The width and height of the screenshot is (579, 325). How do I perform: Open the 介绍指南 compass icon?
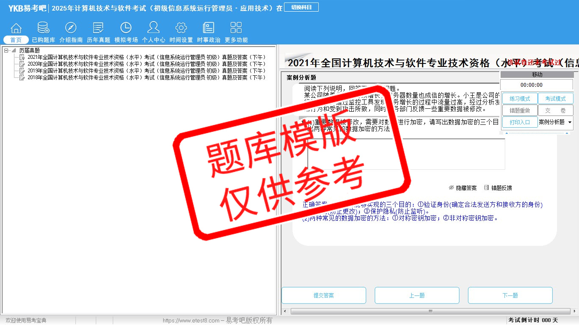tap(71, 28)
